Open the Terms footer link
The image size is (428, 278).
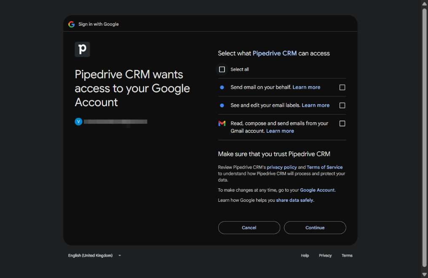(x=347, y=256)
